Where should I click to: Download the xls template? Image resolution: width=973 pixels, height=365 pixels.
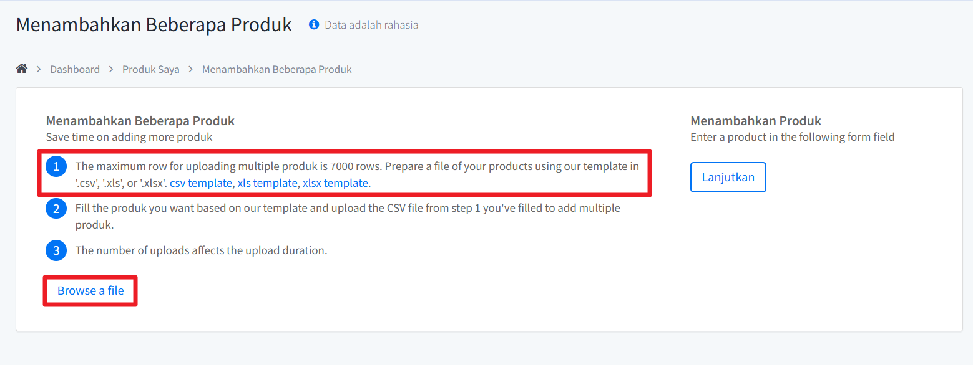pos(267,183)
